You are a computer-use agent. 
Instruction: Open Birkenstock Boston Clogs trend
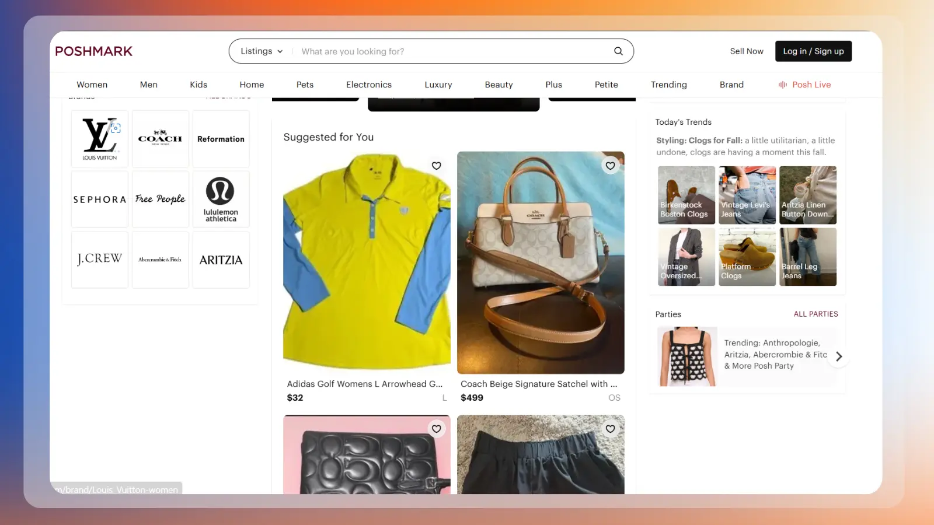[x=686, y=195]
